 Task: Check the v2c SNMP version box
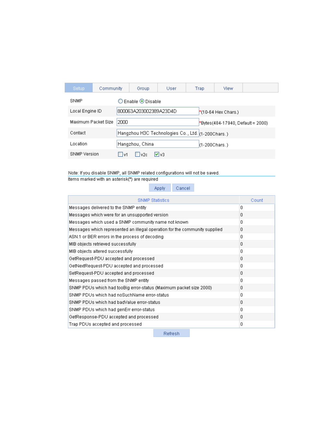[137, 154]
